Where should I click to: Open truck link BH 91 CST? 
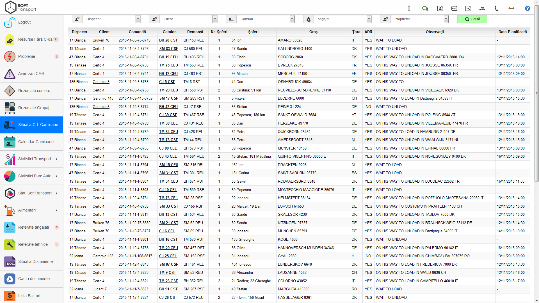168,289
